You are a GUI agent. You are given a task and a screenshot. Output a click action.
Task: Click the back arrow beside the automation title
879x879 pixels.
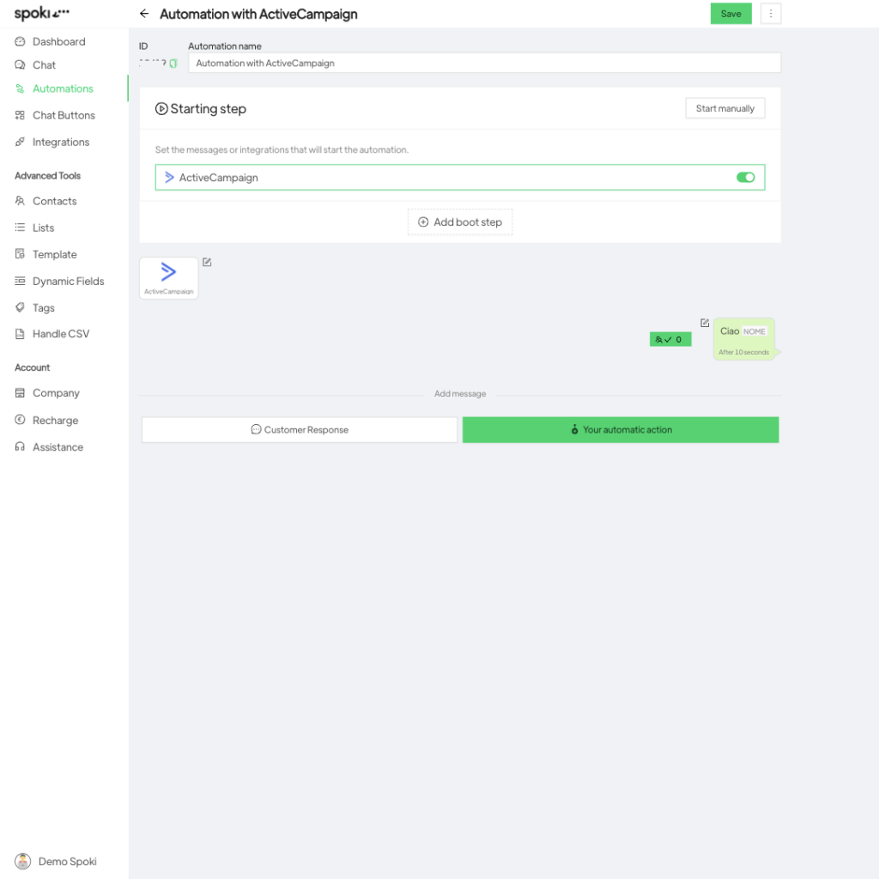[x=144, y=14]
